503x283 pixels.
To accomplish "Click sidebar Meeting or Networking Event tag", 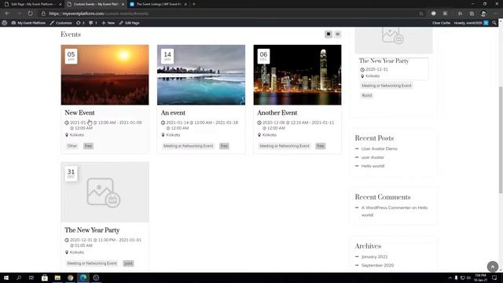I will tap(387, 86).
